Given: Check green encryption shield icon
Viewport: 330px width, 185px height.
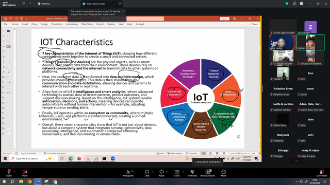Looking at the screenshot, I should [x=287, y=4].
